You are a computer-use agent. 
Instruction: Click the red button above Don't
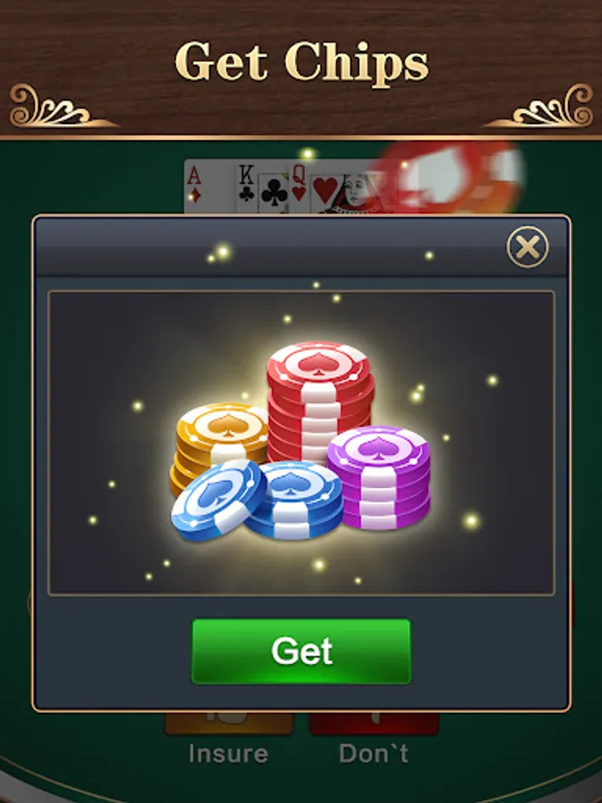click(375, 723)
